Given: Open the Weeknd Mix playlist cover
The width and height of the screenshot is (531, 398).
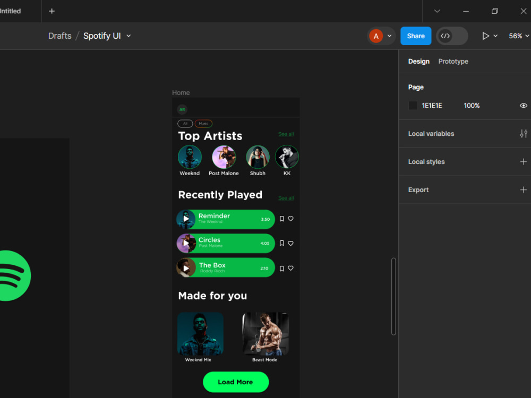Looking at the screenshot, I should [x=200, y=334].
